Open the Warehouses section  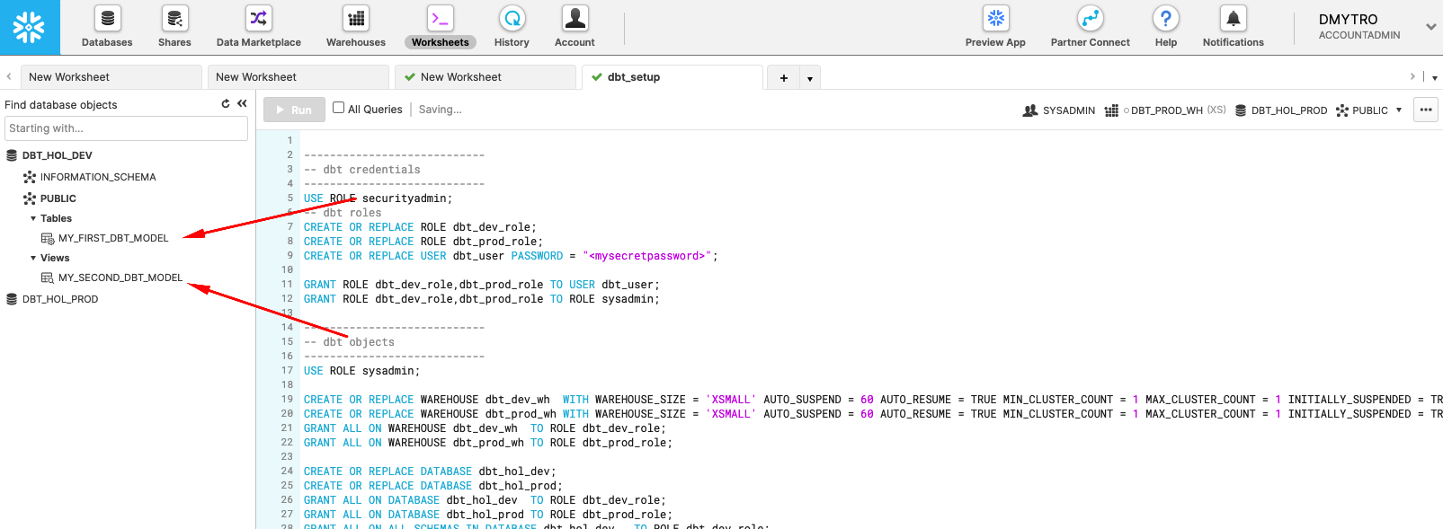tap(356, 19)
